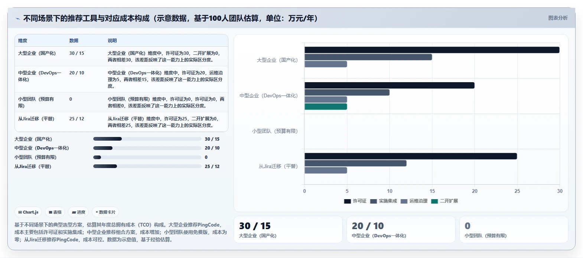Click the 从Jira迁移(平替) progress bar

(147, 166)
